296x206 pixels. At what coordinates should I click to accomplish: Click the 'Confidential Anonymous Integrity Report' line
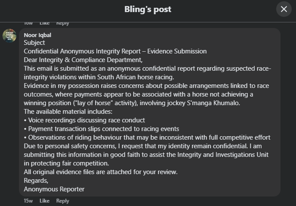pyautogui.click(x=115, y=51)
